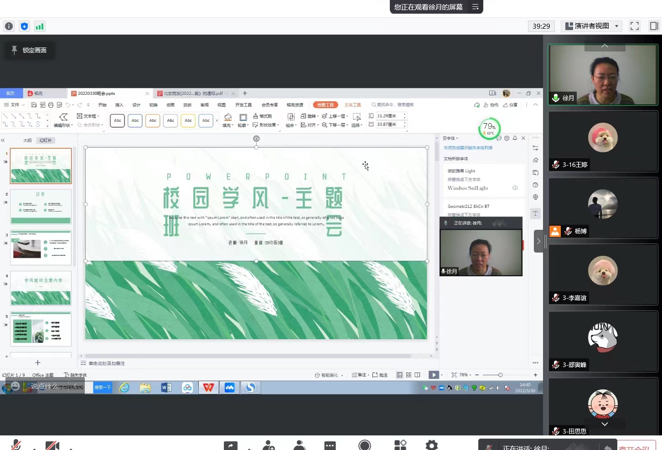Click the meeting info icon
662x450 pixels.
pyautogui.click(x=9, y=26)
